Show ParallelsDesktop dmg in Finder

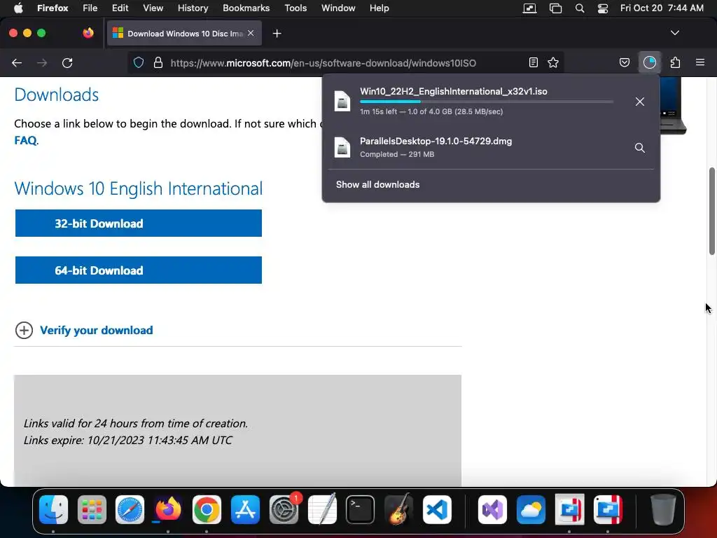pyautogui.click(x=640, y=148)
